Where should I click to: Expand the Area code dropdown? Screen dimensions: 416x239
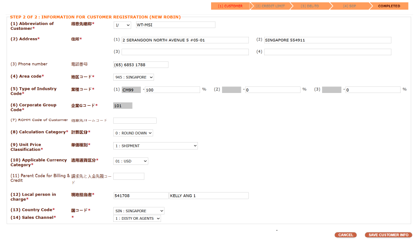coord(133,77)
